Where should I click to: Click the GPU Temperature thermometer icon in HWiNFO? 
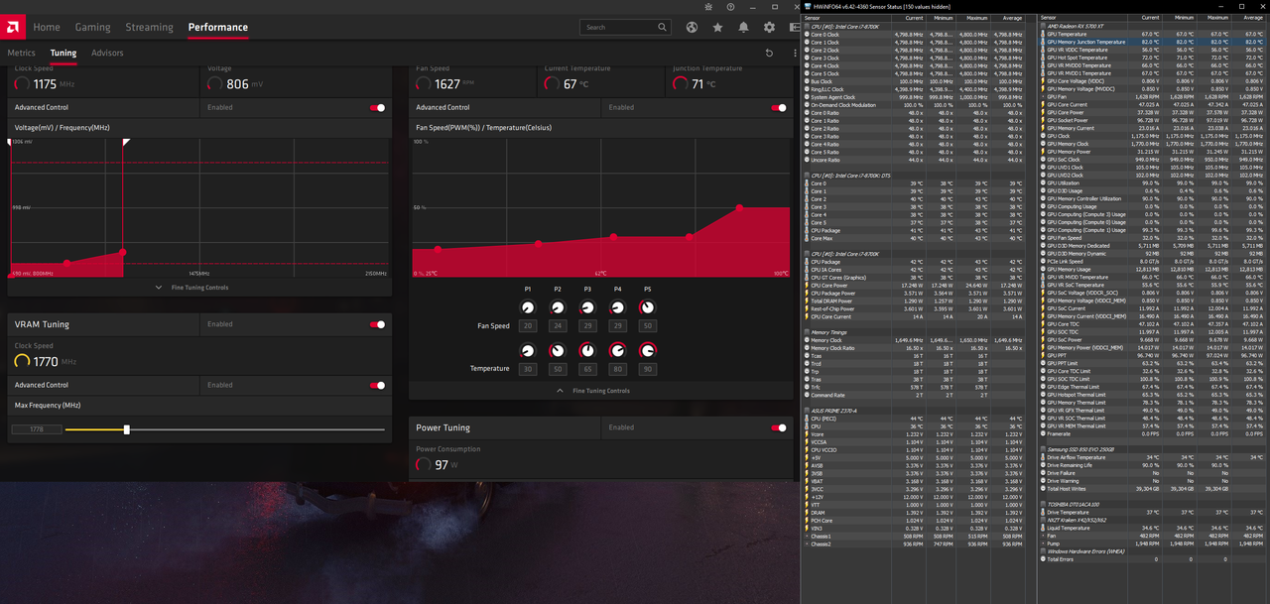1044,34
